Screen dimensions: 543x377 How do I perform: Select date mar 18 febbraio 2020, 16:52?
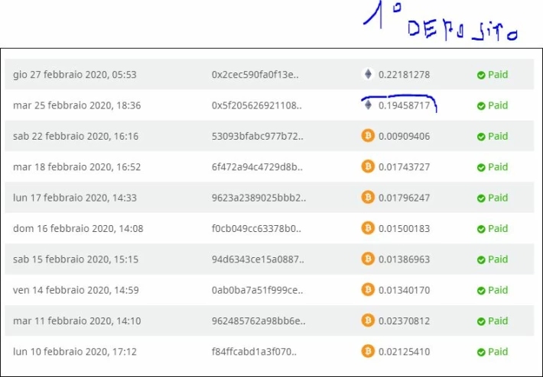[x=77, y=167]
